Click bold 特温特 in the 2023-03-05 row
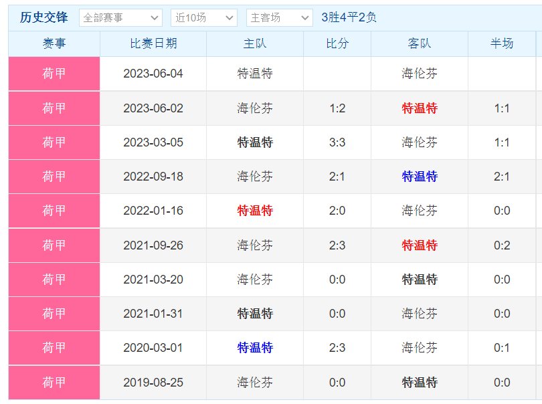 click(x=255, y=142)
